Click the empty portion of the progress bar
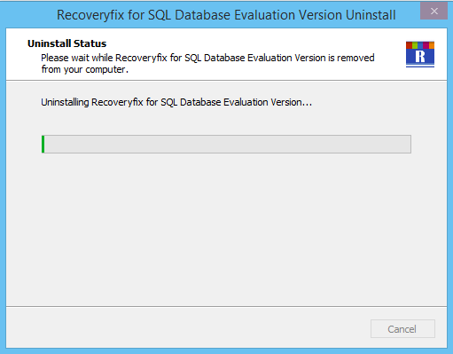453x354 pixels. [x=228, y=144]
